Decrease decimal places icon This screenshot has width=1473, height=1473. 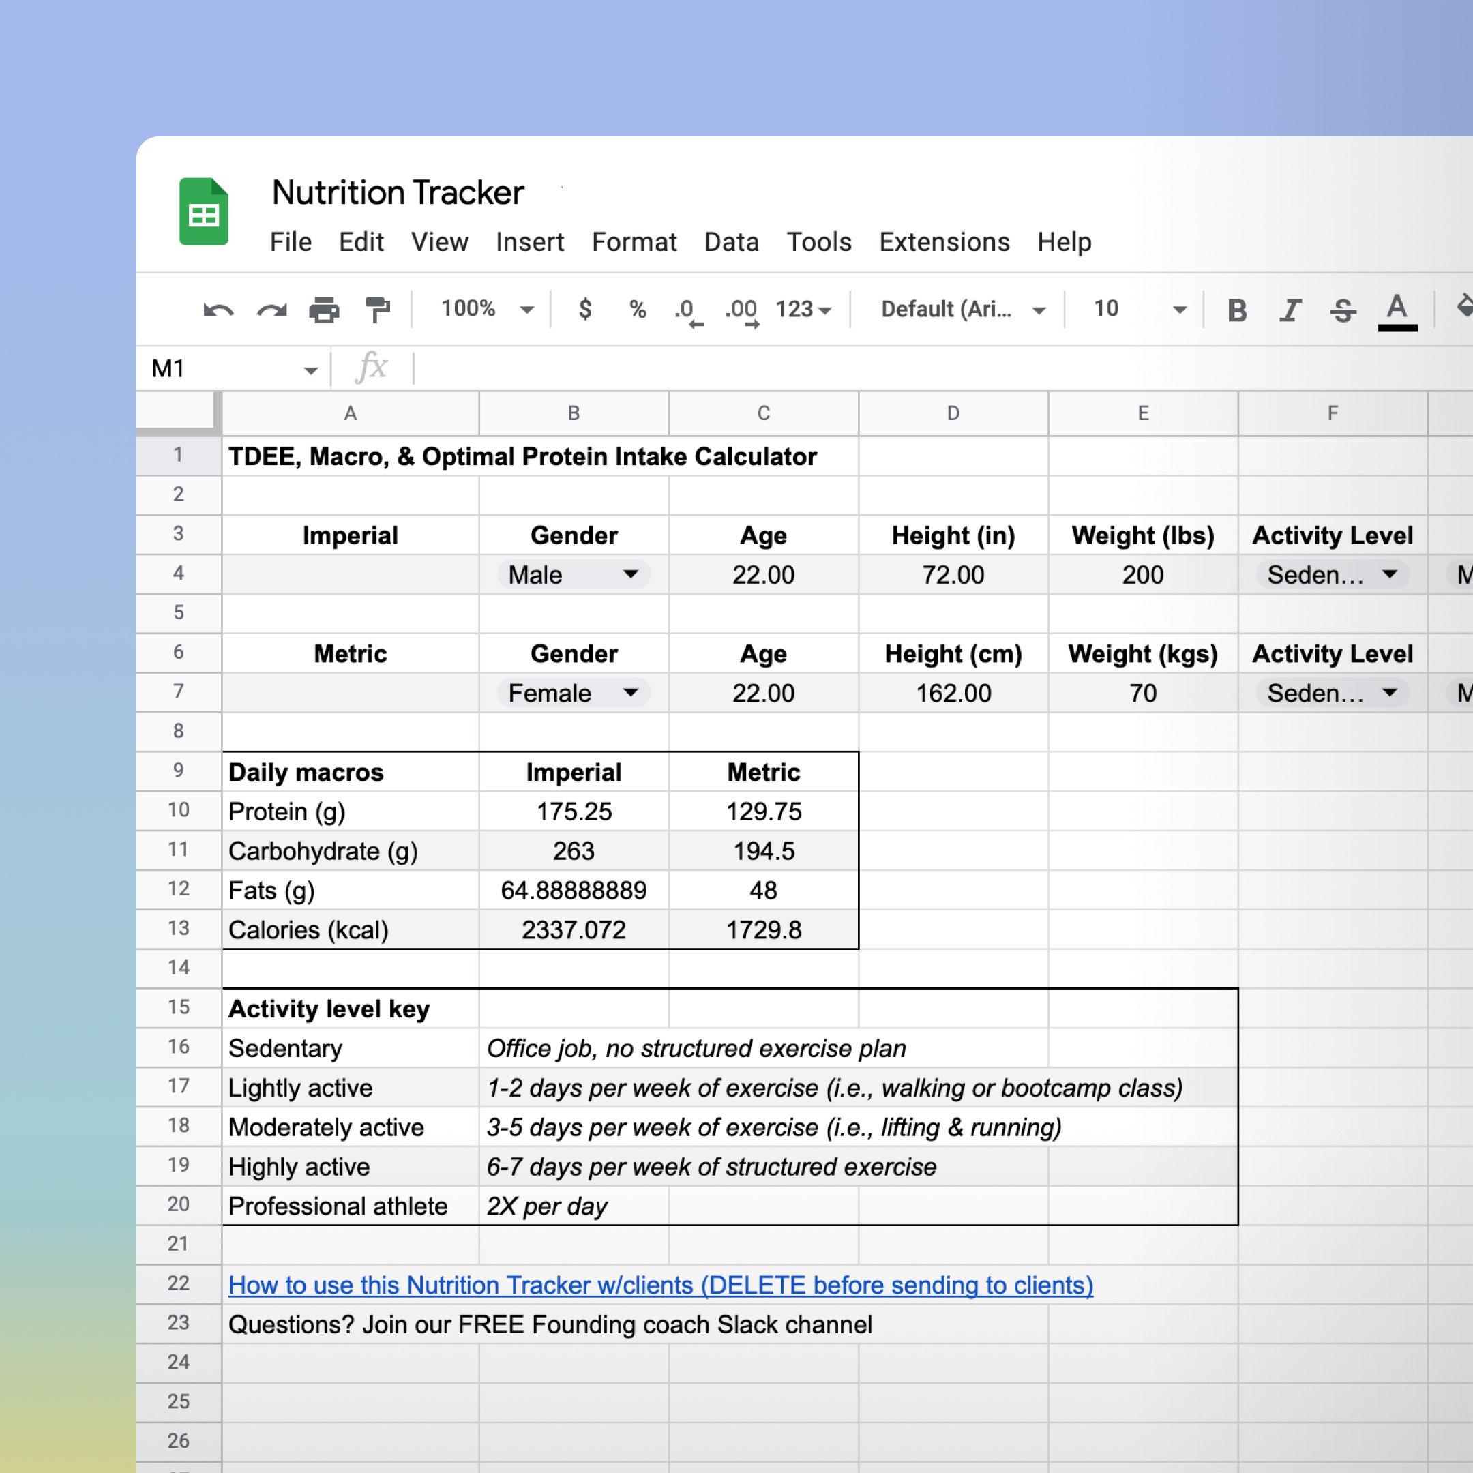point(687,310)
